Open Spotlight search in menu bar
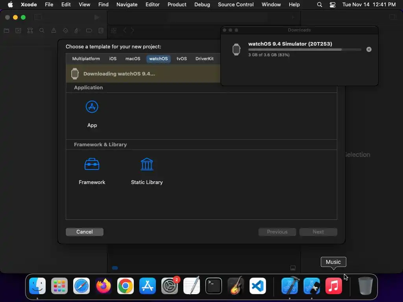Screen dimensions: 403x302 pos(320,4)
